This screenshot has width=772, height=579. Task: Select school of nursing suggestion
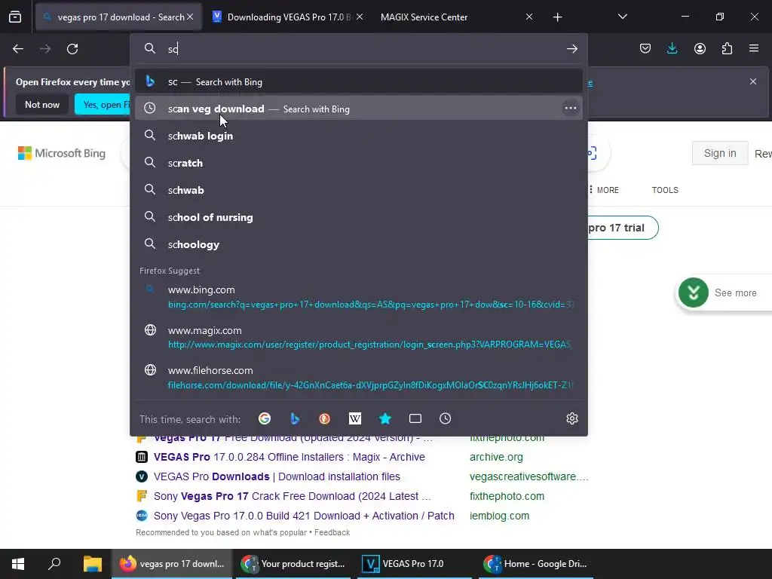(358, 217)
